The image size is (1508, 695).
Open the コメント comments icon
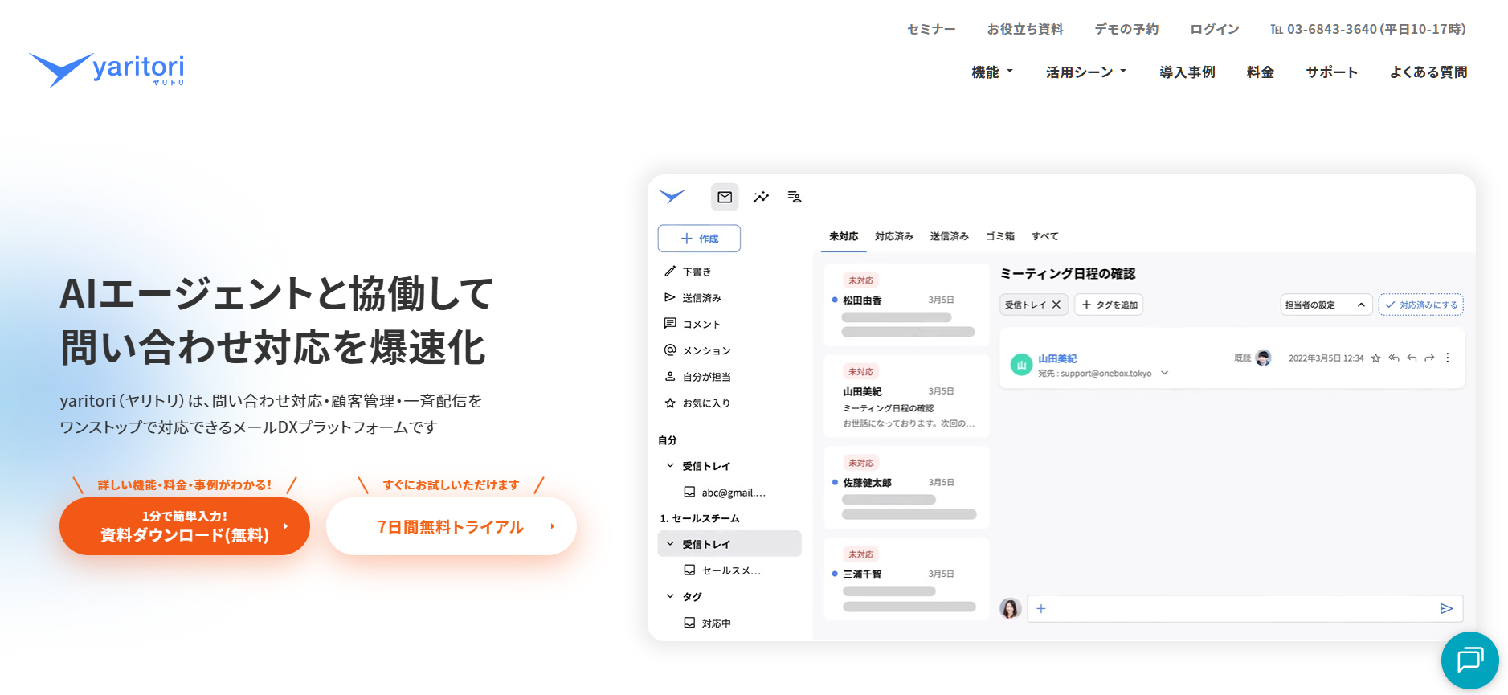click(x=670, y=324)
